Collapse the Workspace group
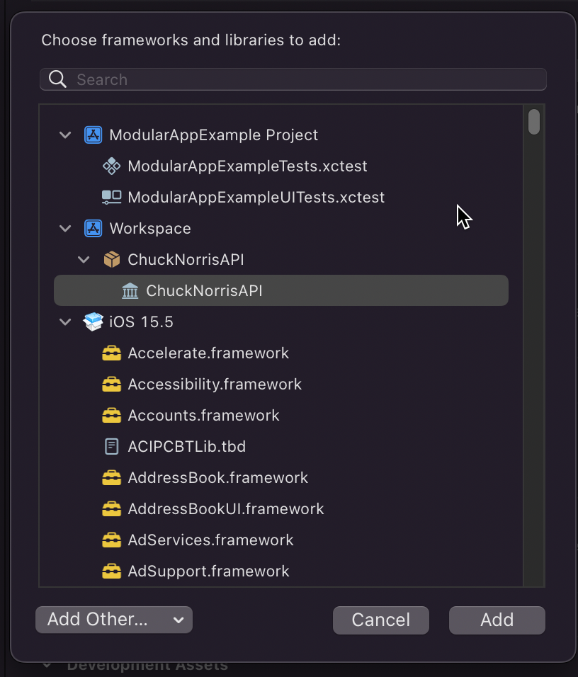 click(65, 229)
